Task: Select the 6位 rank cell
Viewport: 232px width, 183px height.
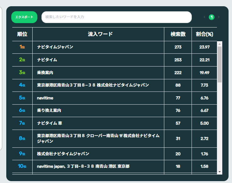Action: (22, 110)
